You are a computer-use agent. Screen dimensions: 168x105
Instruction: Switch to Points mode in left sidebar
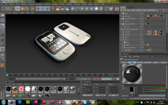[2, 35]
